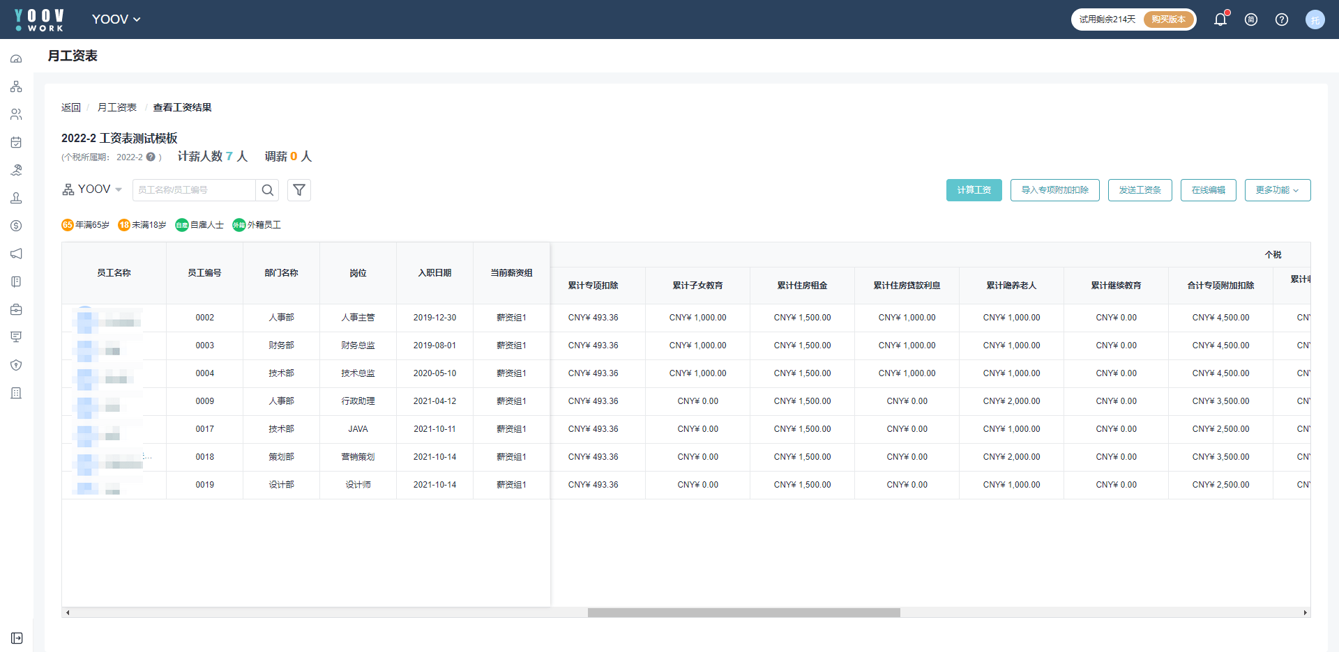Click the horizontal scrollbar thumb

[x=744, y=613]
